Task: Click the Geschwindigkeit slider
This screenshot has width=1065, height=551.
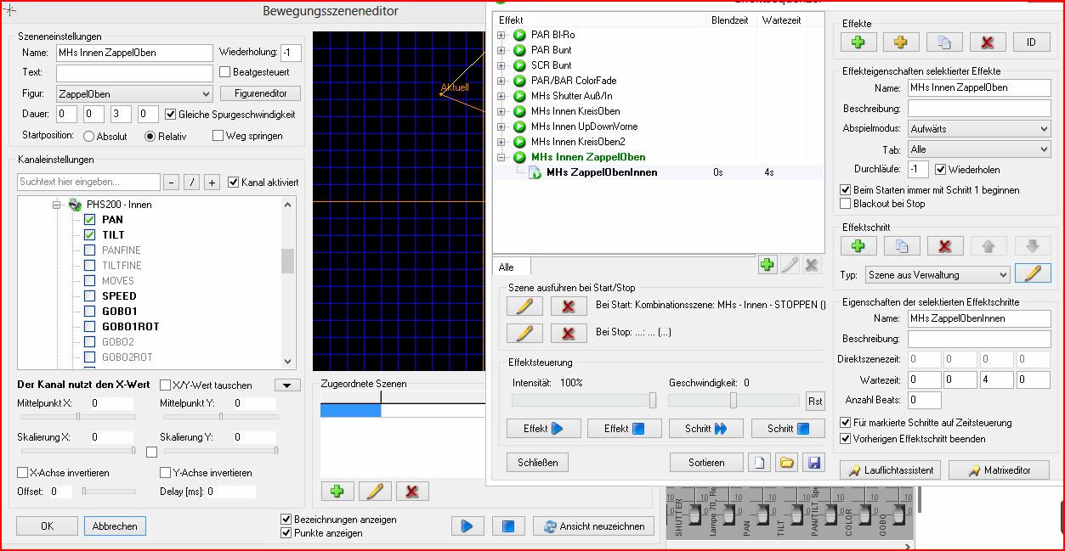Action: (734, 400)
